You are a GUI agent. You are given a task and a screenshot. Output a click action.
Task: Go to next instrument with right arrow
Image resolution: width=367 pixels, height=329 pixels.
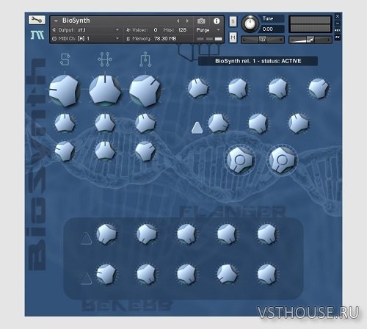point(187,21)
